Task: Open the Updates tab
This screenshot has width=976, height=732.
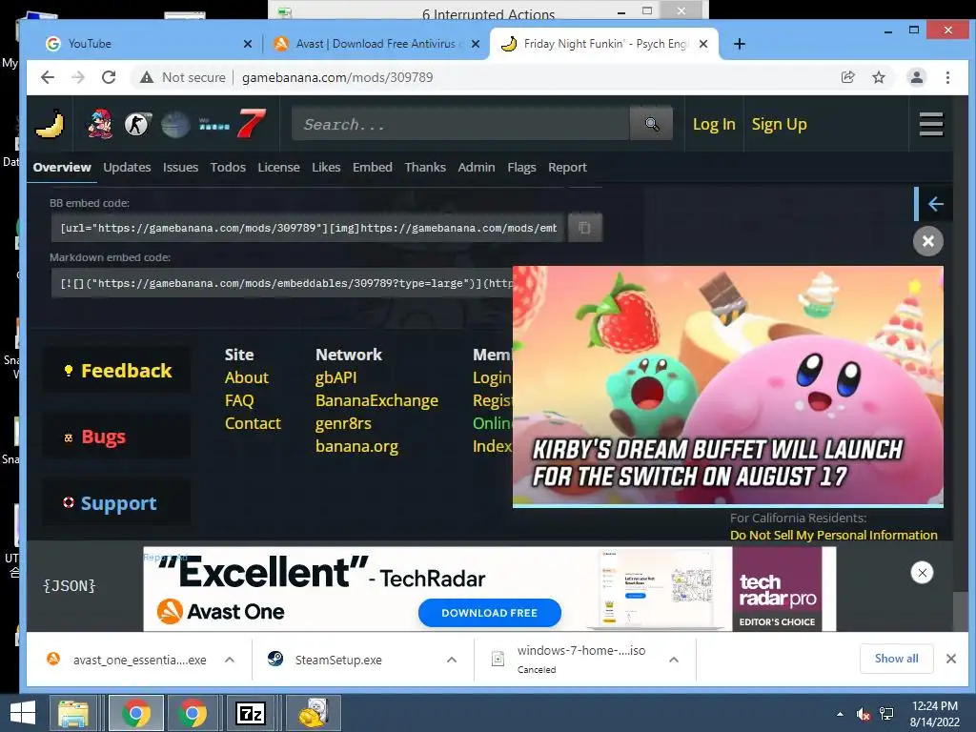Action: tap(127, 168)
